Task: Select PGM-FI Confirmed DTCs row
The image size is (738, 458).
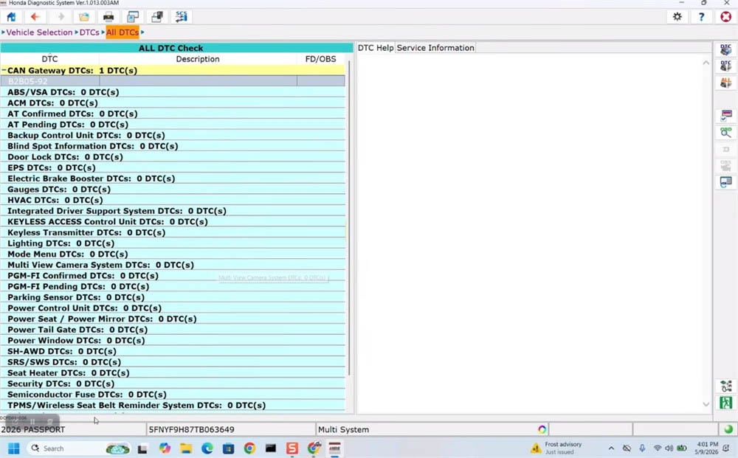Action: (173, 276)
